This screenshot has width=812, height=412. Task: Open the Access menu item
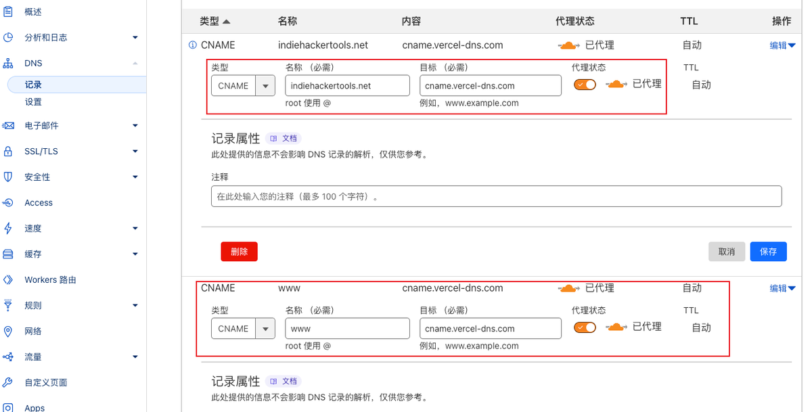point(39,202)
